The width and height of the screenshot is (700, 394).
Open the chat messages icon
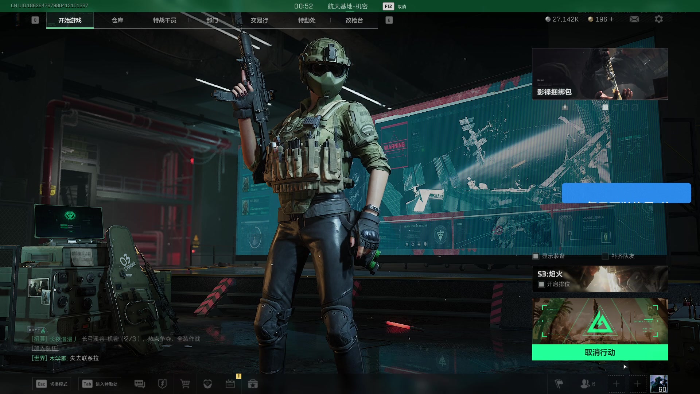pos(140,384)
